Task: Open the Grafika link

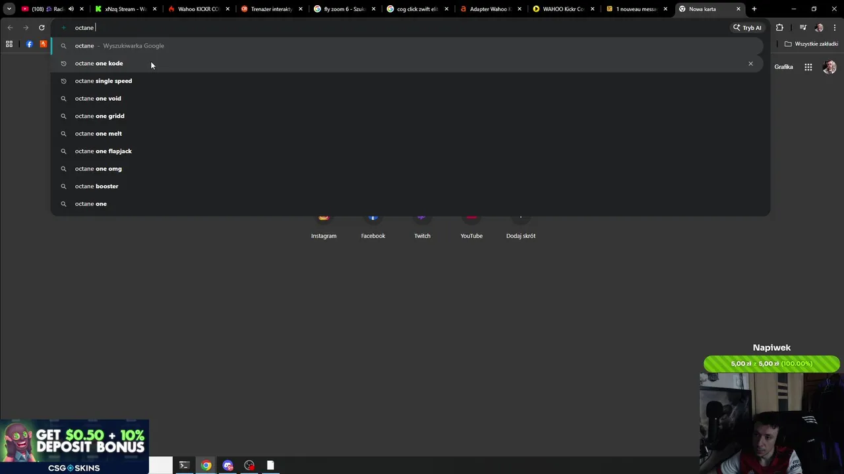Action: [783, 66]
